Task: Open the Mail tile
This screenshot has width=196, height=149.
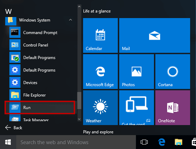Action: [155, 35]
